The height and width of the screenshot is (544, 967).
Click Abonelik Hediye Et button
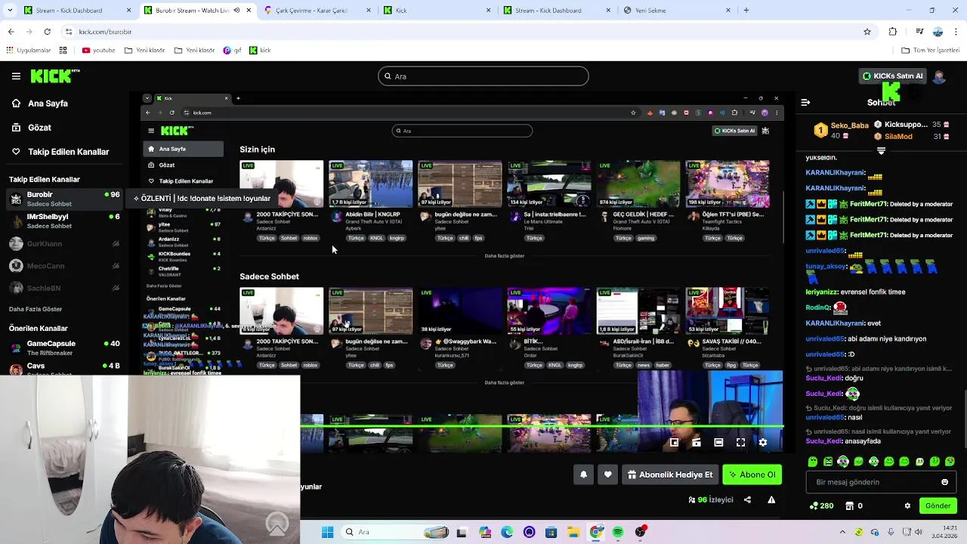pyautogui.click(x=670, y=474)
